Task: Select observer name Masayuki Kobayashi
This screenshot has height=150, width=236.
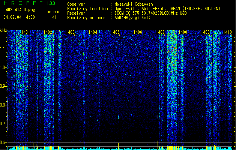Action: [135, 4]
